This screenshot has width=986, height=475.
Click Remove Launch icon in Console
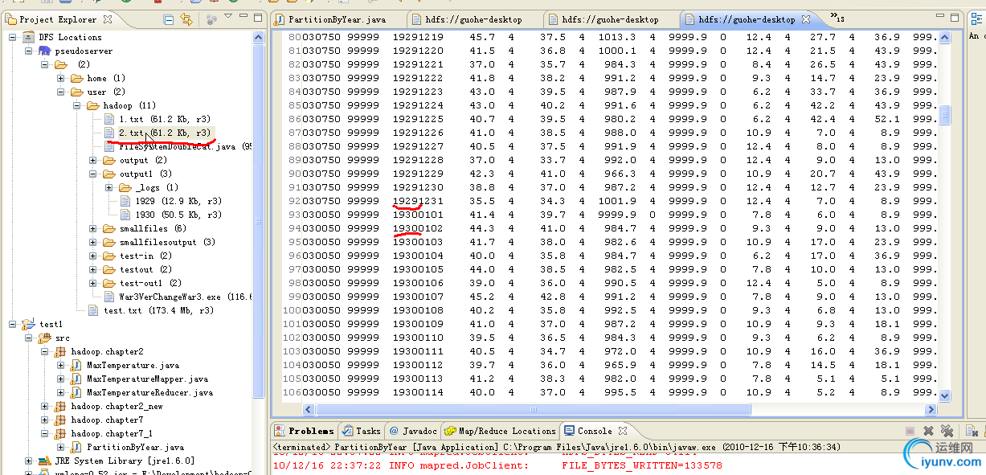click(929, 432)
